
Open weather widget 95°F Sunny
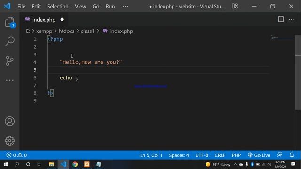pyautogui.click(x=218, y=164)
